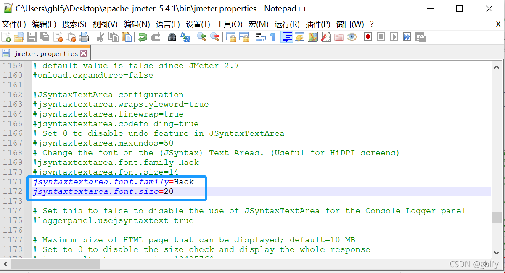505x273 pixels.
Task: Click the Save All toolbar icon
Action: (45, 37)
